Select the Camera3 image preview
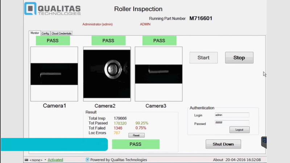This screenshot has height=163, width=290. tap(158, 74)
